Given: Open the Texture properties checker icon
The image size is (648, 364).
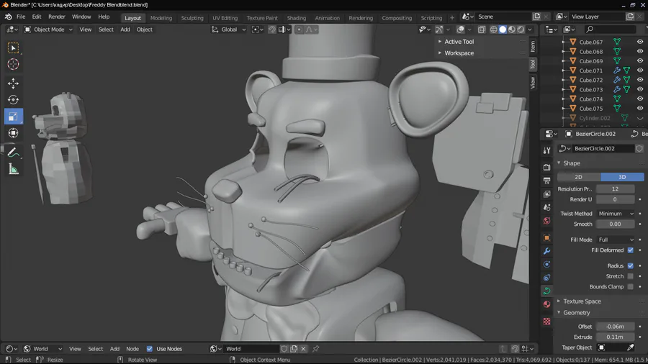Looking at the screenshot, I should coord(546,321).
